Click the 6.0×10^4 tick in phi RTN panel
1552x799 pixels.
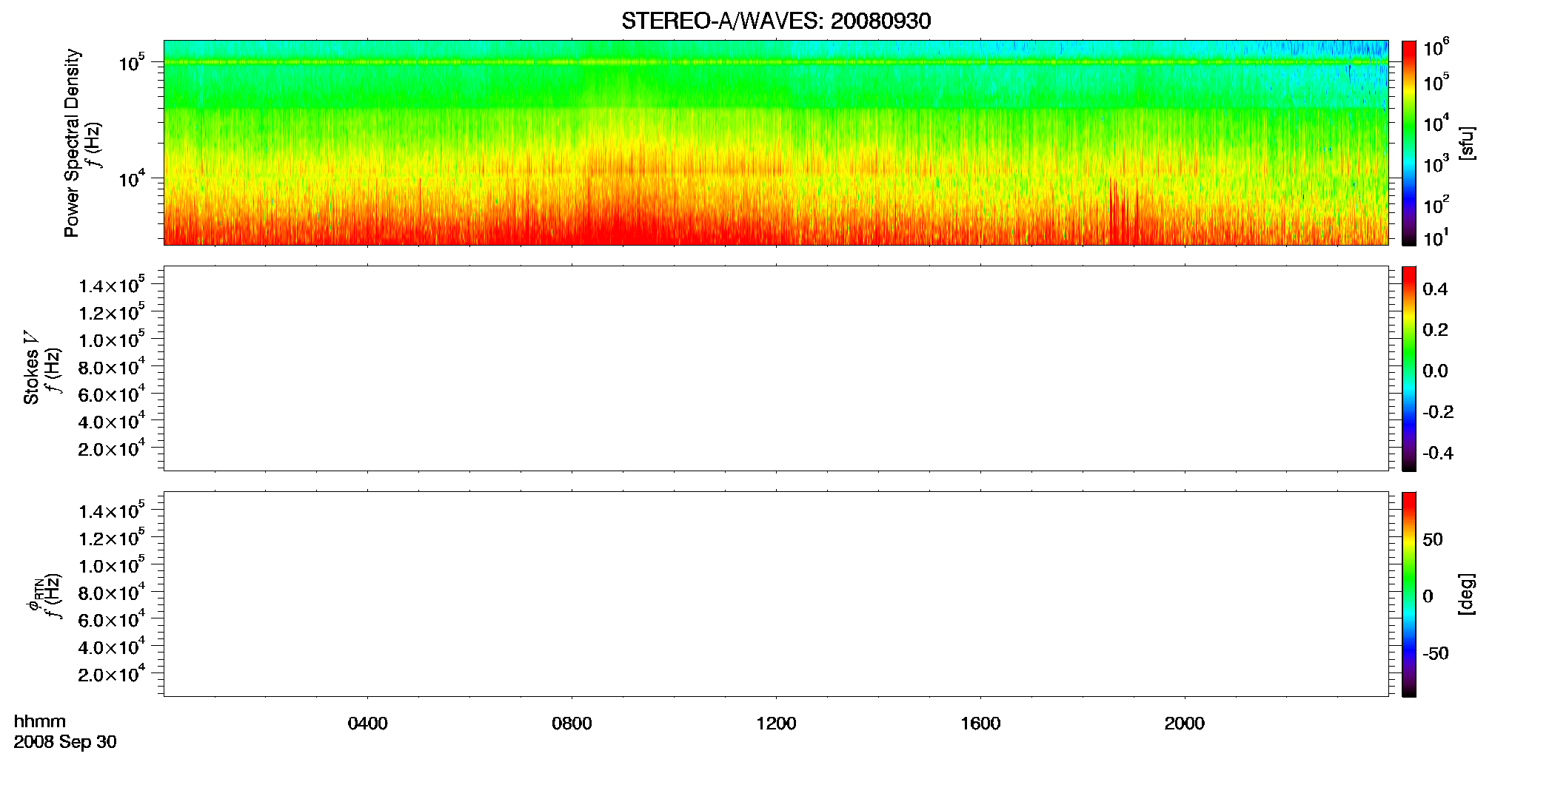112,619
